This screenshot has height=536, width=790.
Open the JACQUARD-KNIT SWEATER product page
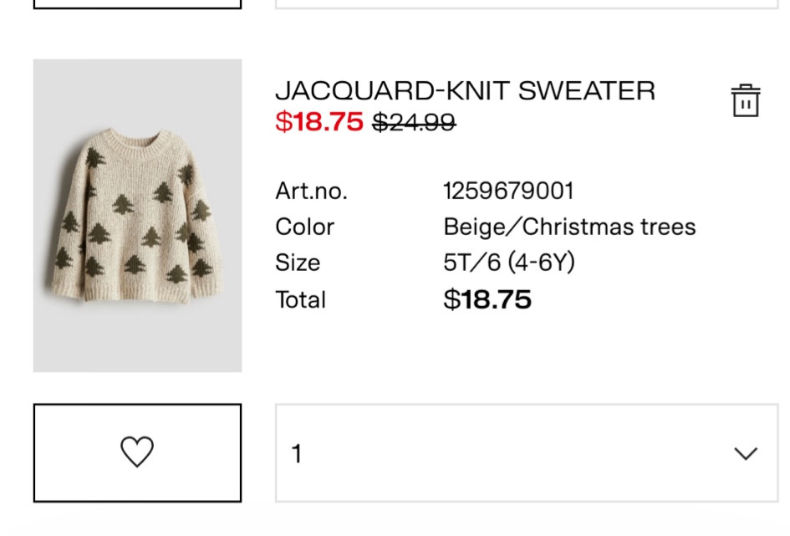tap(466, 90)
